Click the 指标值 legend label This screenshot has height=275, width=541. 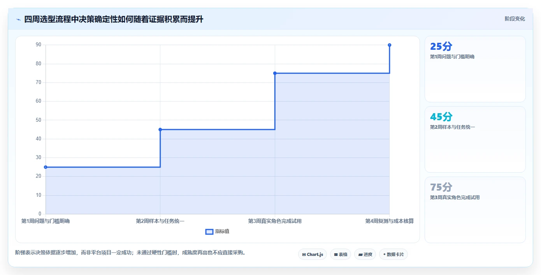222,231
